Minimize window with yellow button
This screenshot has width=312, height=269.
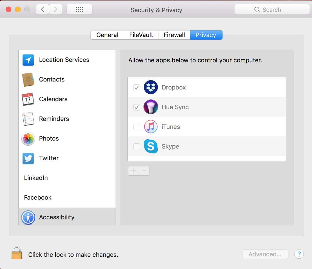point(18,10)
